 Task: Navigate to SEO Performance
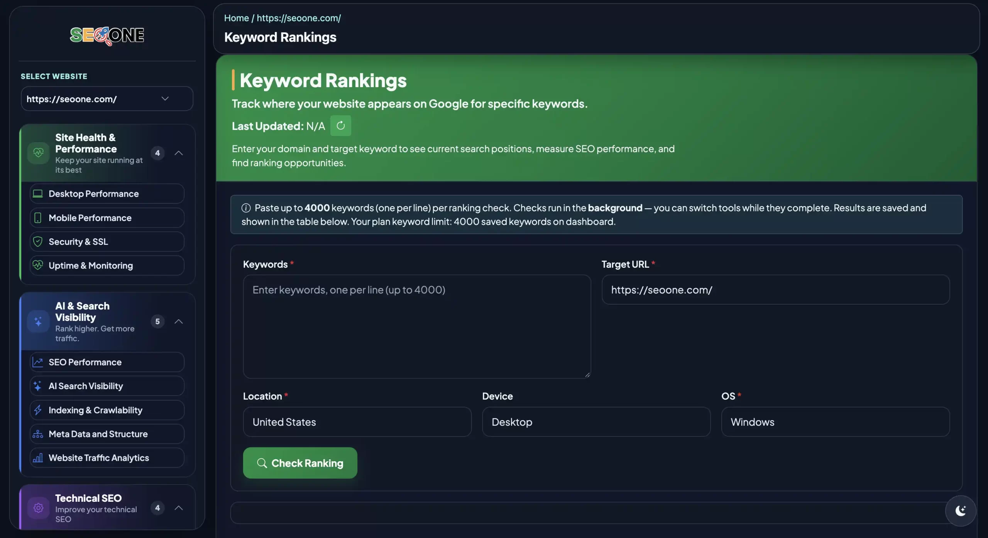click(107, 362)
